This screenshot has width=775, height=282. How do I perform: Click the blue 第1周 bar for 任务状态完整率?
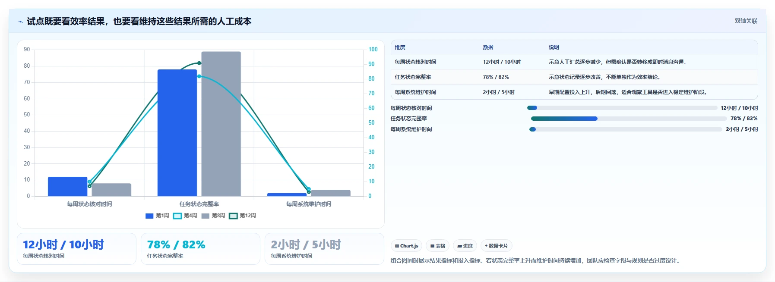click(177, 133)
